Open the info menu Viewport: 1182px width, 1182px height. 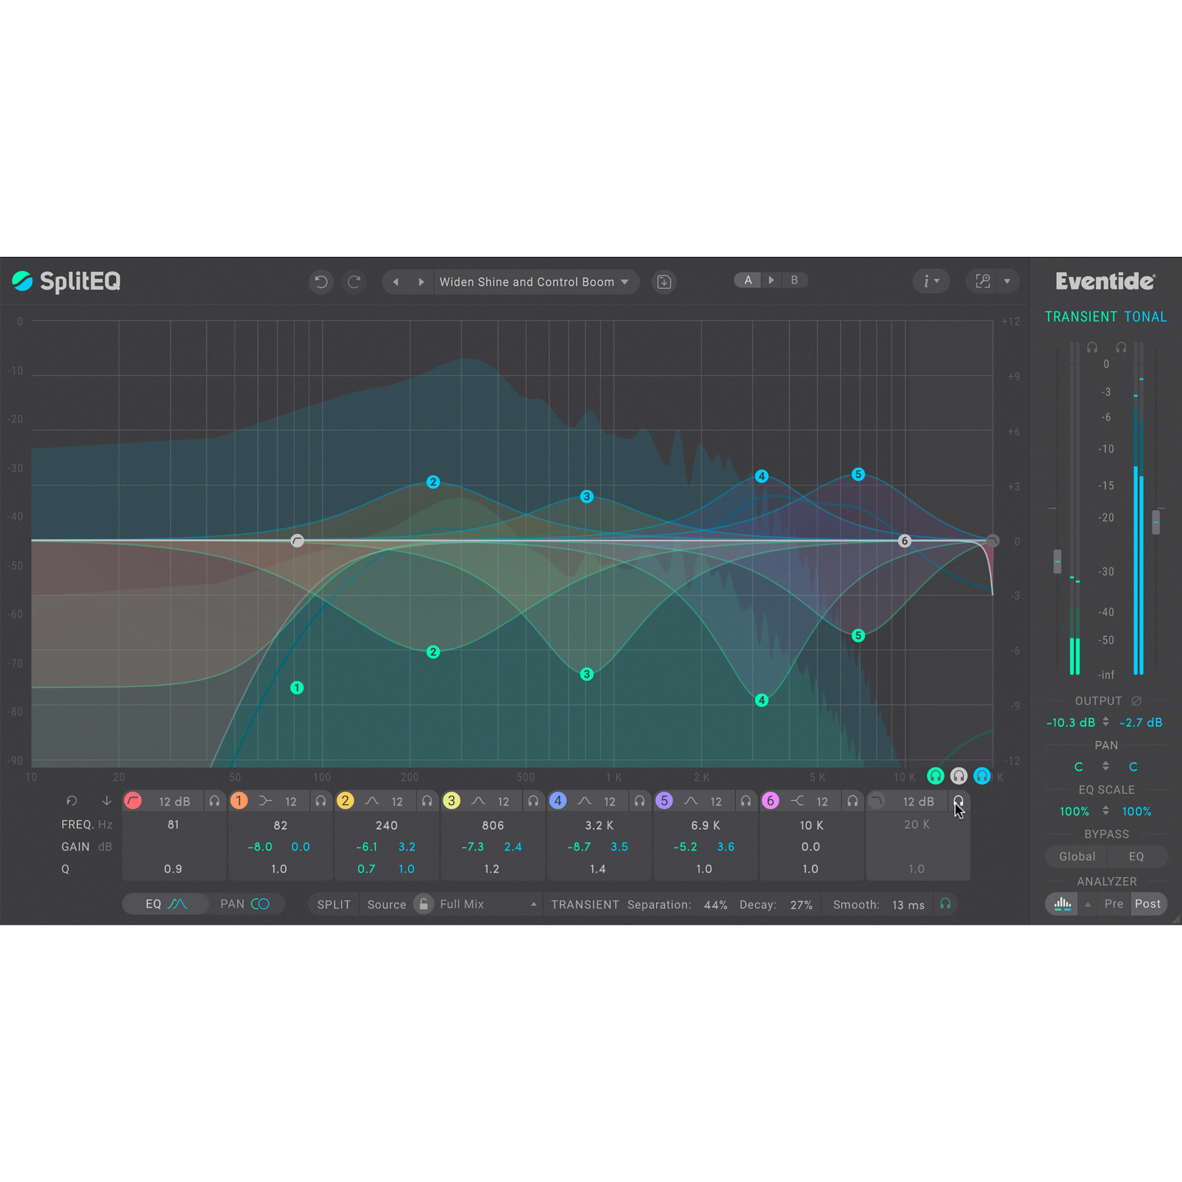(931, 281)
